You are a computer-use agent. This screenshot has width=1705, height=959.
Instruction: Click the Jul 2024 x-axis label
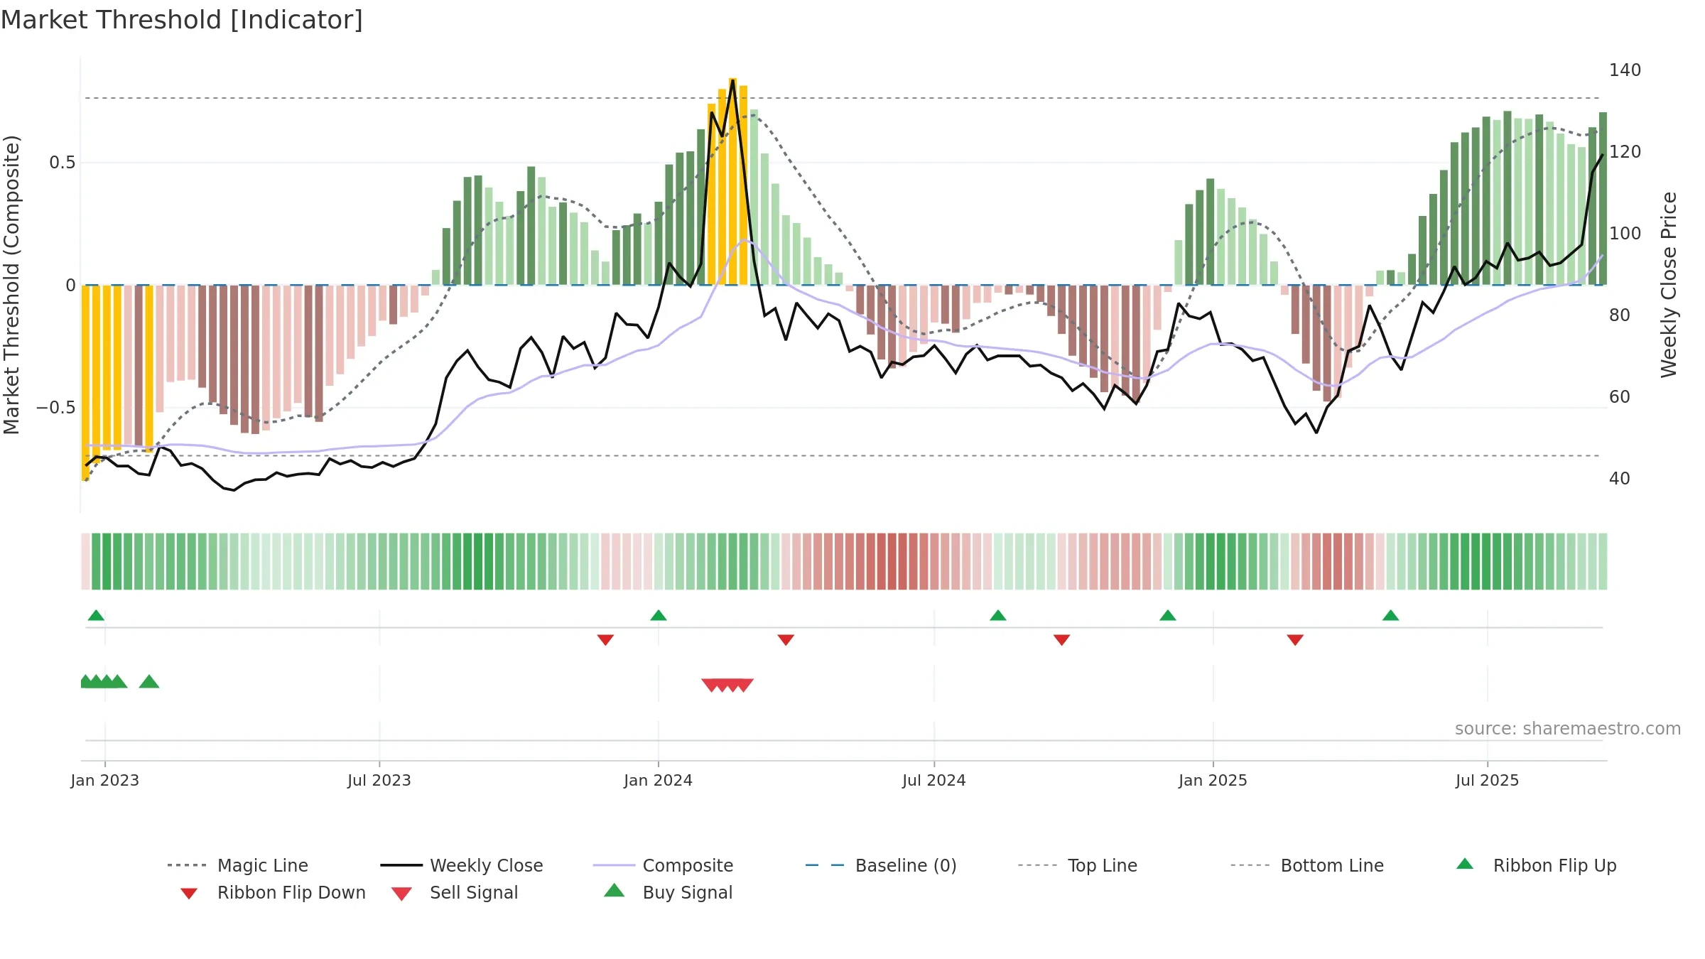(934, 781)
